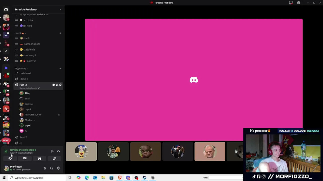Toggle noise suppression waveform icon
The height and width of the screenshot is (181, 323).
(x=52, y=151)
